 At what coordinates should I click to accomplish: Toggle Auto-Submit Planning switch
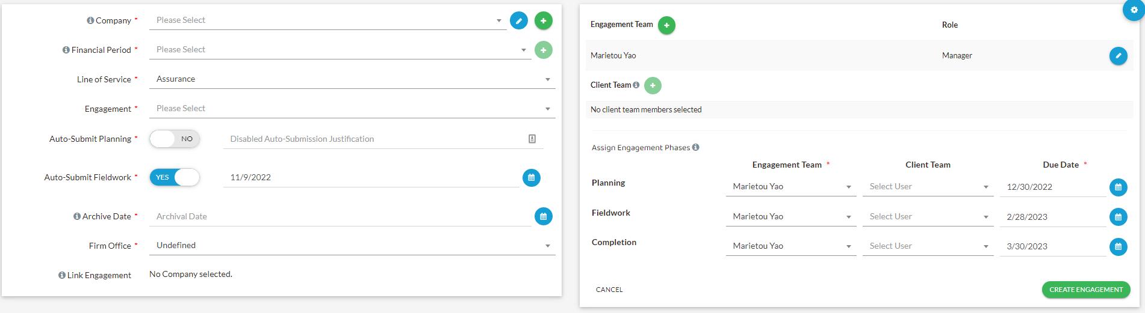(175, 139)
